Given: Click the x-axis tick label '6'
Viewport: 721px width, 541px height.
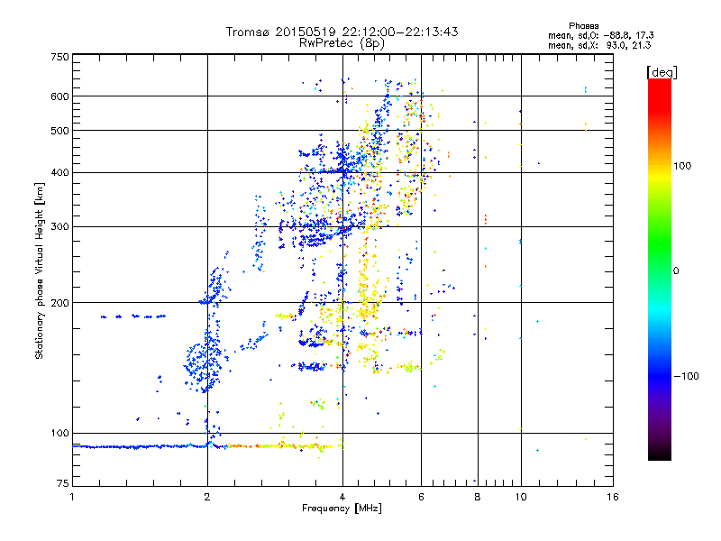Looking at the screenshot, I should click(422, 497).
